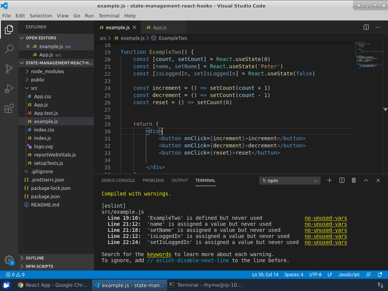Expand the OUTLINE section
Viewport: 388px width, 291px height.
pyautogui.click(x=35, y=258)
